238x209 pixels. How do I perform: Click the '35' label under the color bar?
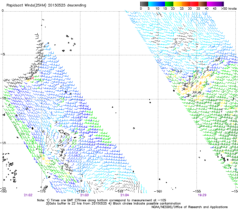(x=198, y=9)
